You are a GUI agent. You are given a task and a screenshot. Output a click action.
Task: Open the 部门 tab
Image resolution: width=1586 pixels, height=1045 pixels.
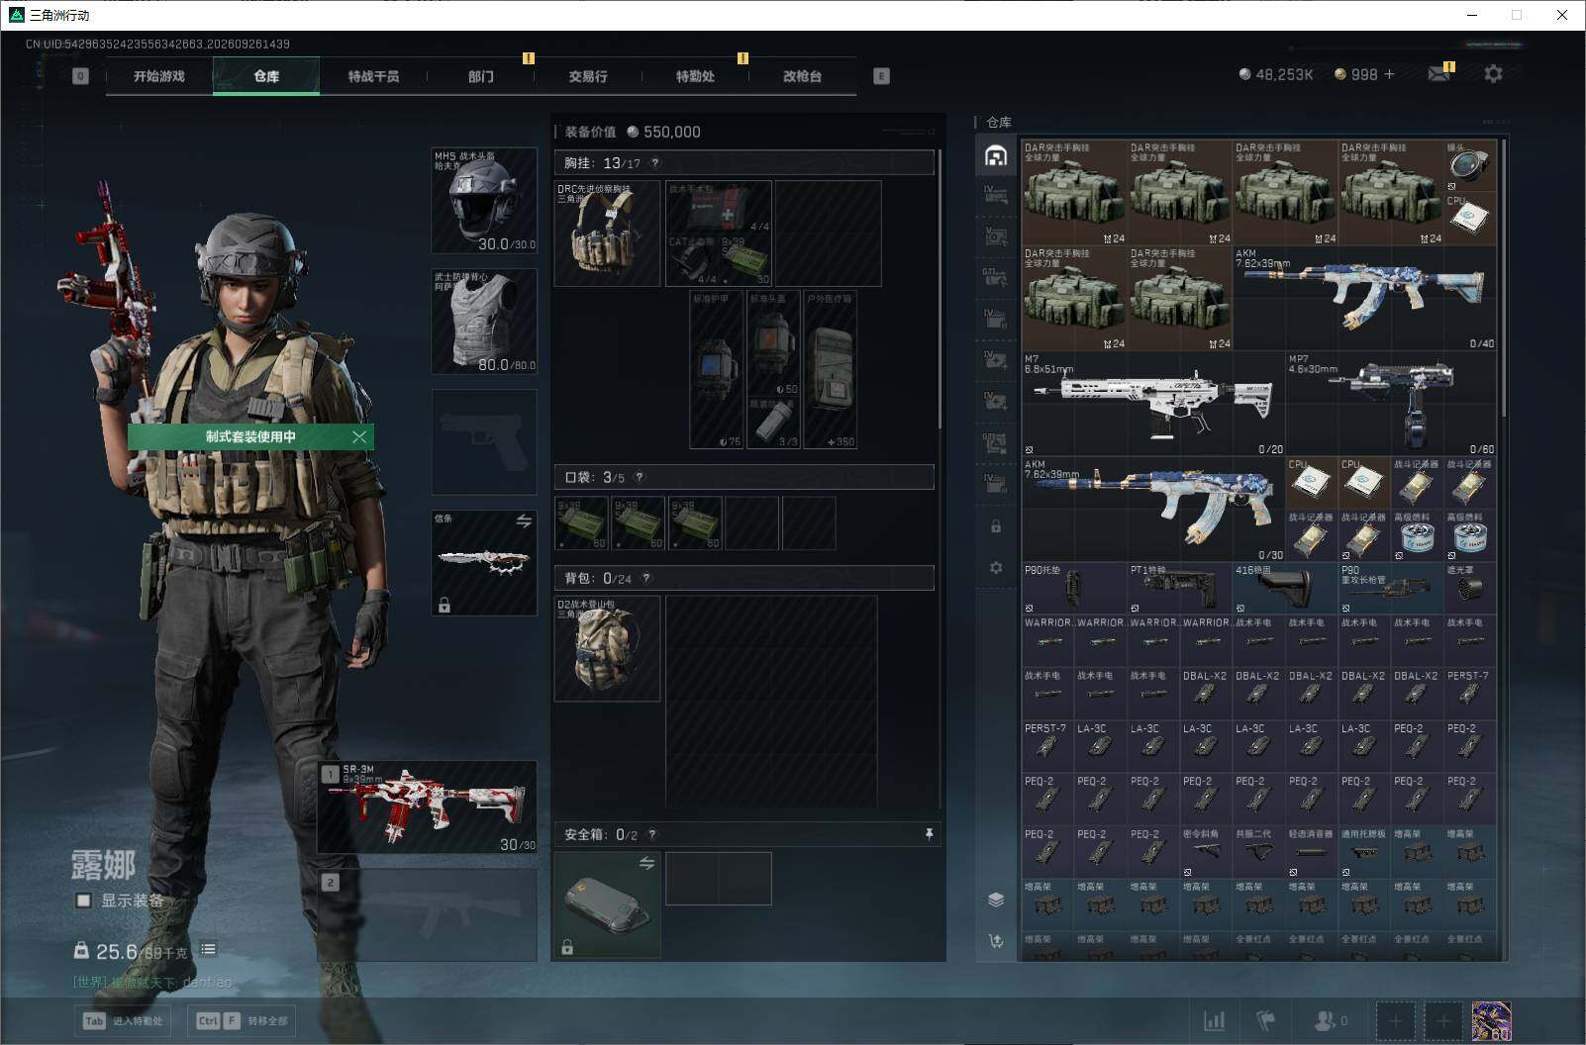481,76
